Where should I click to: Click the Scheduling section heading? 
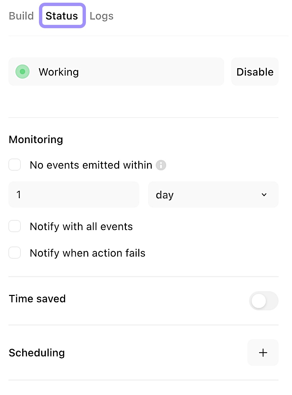(37, 353)
